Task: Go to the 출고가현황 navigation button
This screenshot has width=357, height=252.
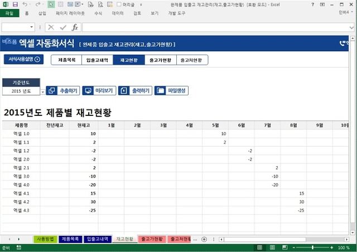Action: tap(161, 60)
